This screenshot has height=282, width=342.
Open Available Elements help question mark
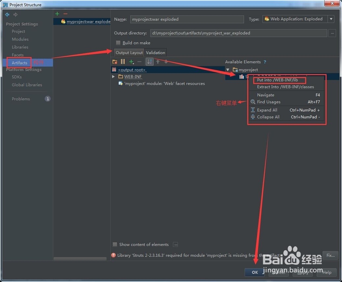(265, 62)
